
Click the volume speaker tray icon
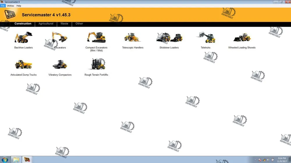point(268,160)
